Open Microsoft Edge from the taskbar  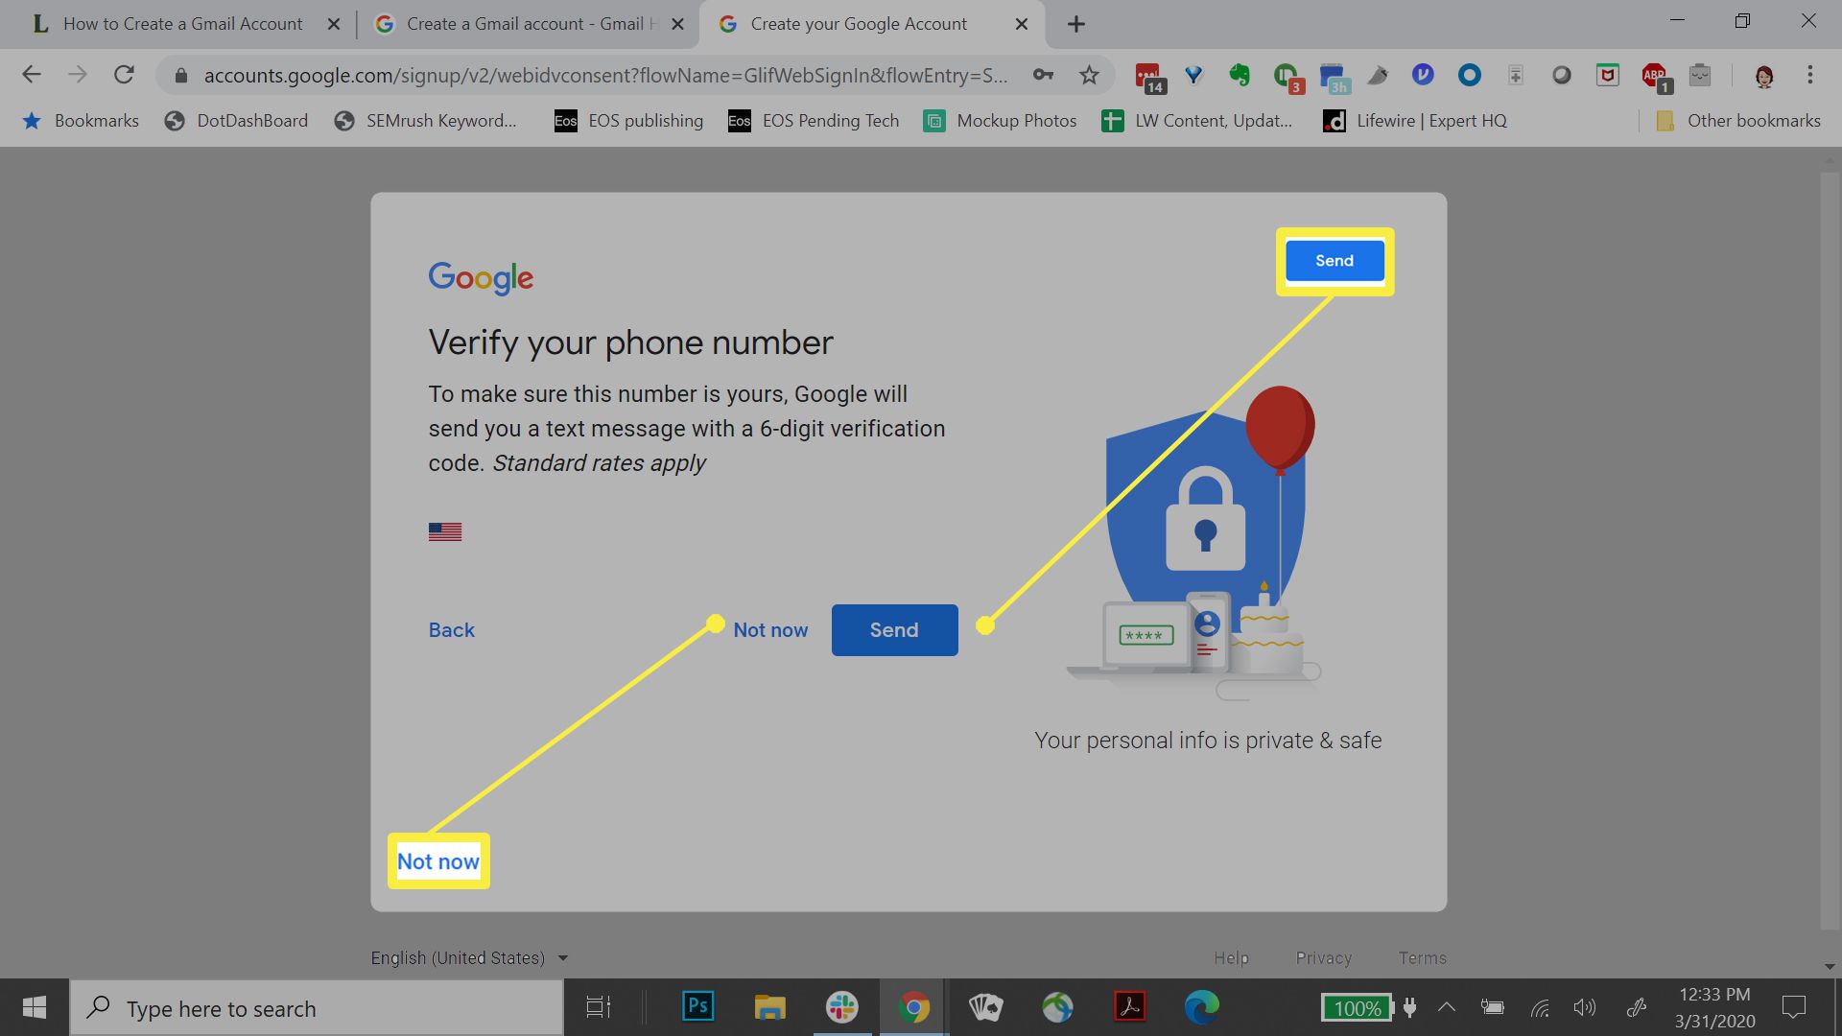click(x=1201, y=1006)
